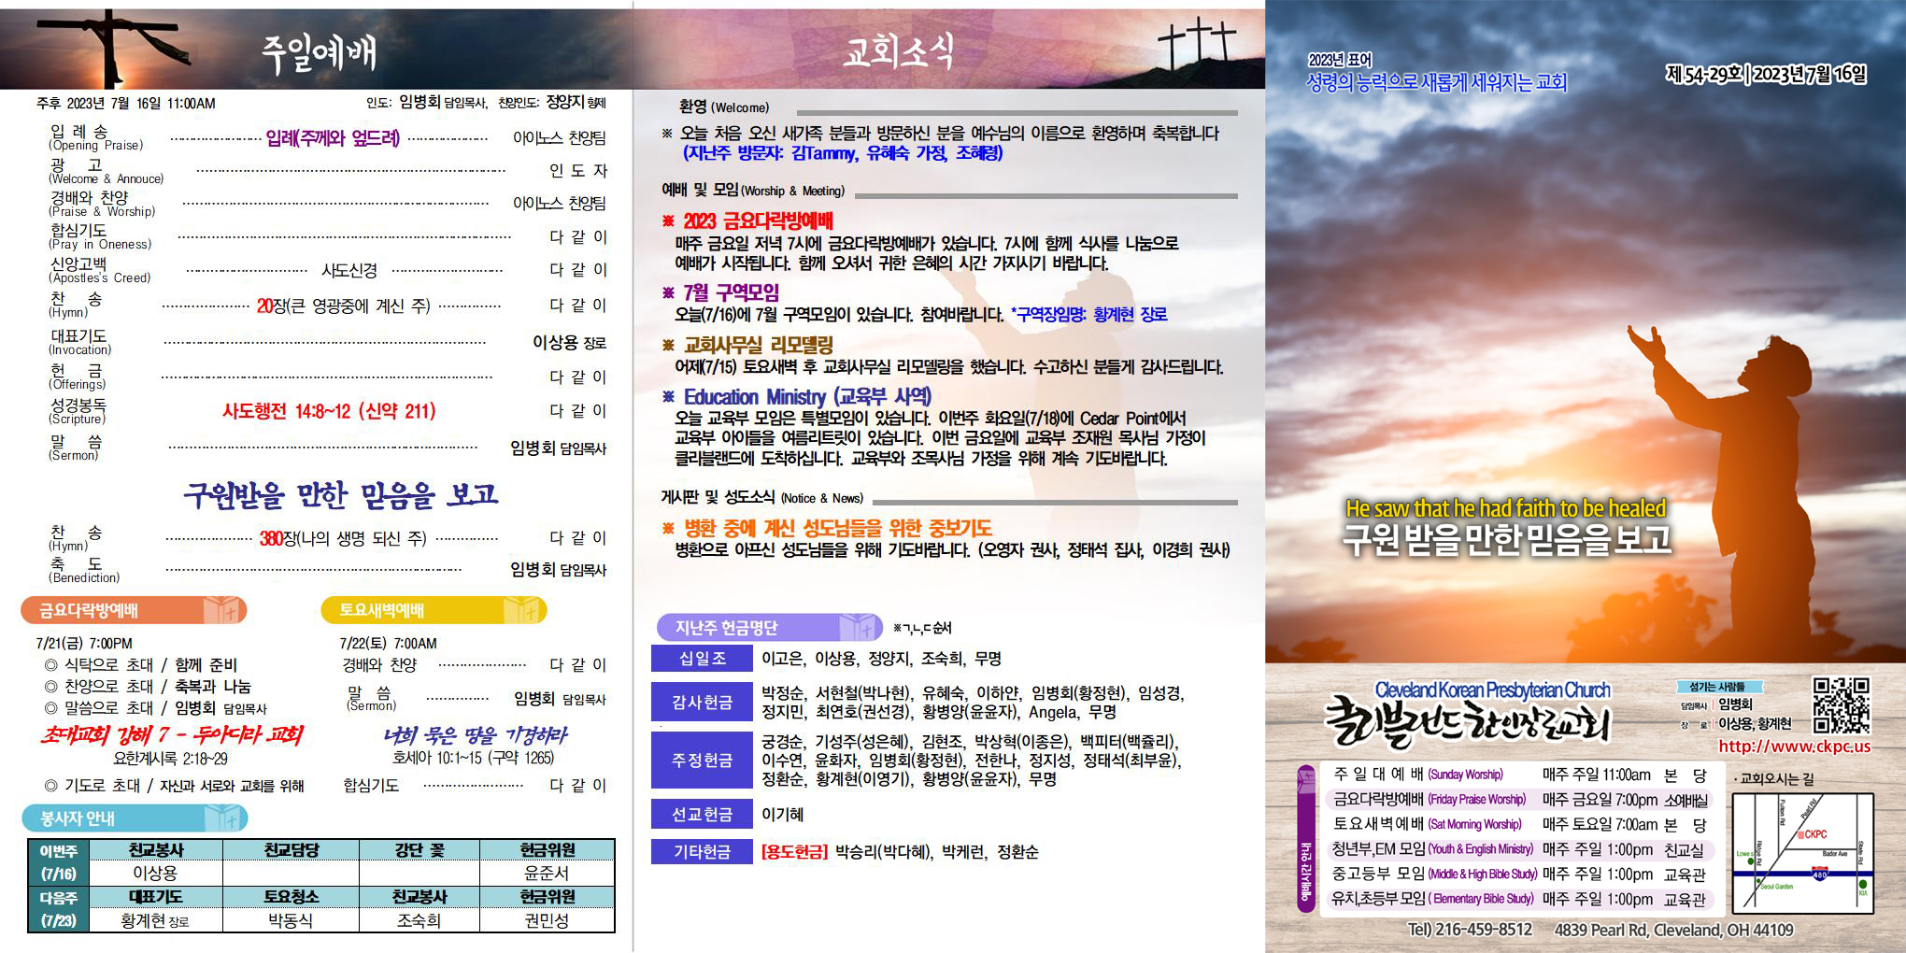Select the 감사헌금 offering category label

click(702, 703)
